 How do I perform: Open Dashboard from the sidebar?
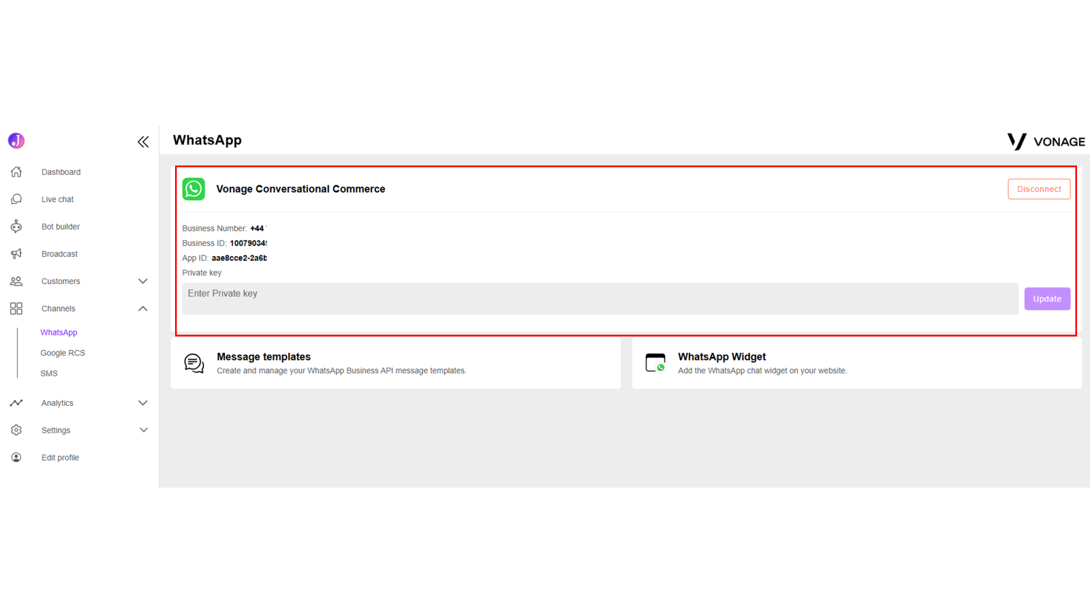(61, 172)
